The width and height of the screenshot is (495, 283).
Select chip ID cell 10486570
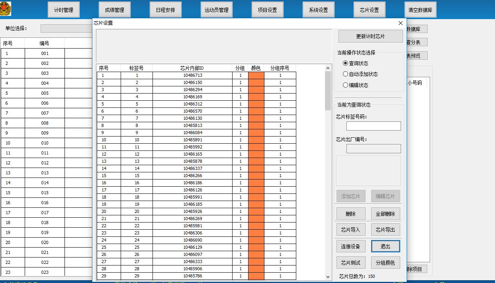(192, 111)
